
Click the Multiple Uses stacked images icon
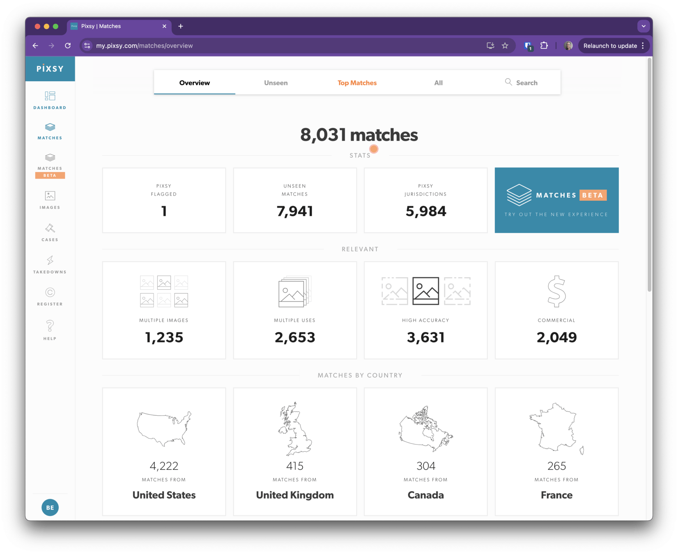point(295,291)
